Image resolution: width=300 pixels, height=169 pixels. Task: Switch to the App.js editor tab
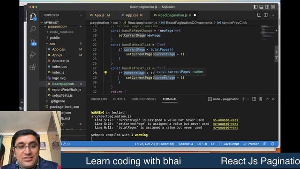pyautogui.click(x=100, y=15)
